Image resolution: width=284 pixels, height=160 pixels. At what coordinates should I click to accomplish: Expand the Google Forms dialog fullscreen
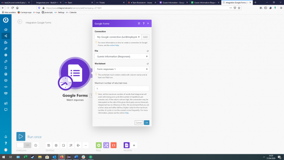click(x=139, y=23)
